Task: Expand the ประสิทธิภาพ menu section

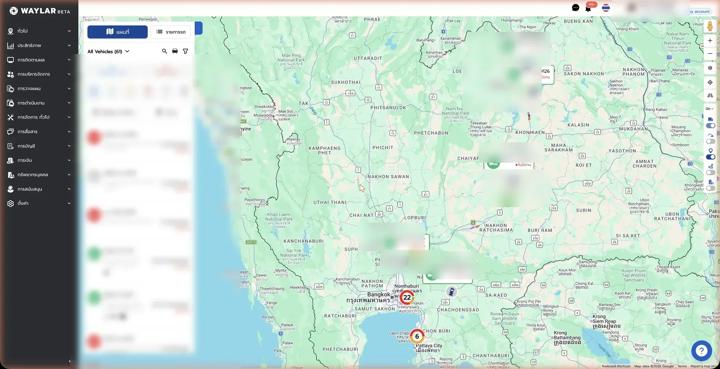Action: [x=39, y=45]
